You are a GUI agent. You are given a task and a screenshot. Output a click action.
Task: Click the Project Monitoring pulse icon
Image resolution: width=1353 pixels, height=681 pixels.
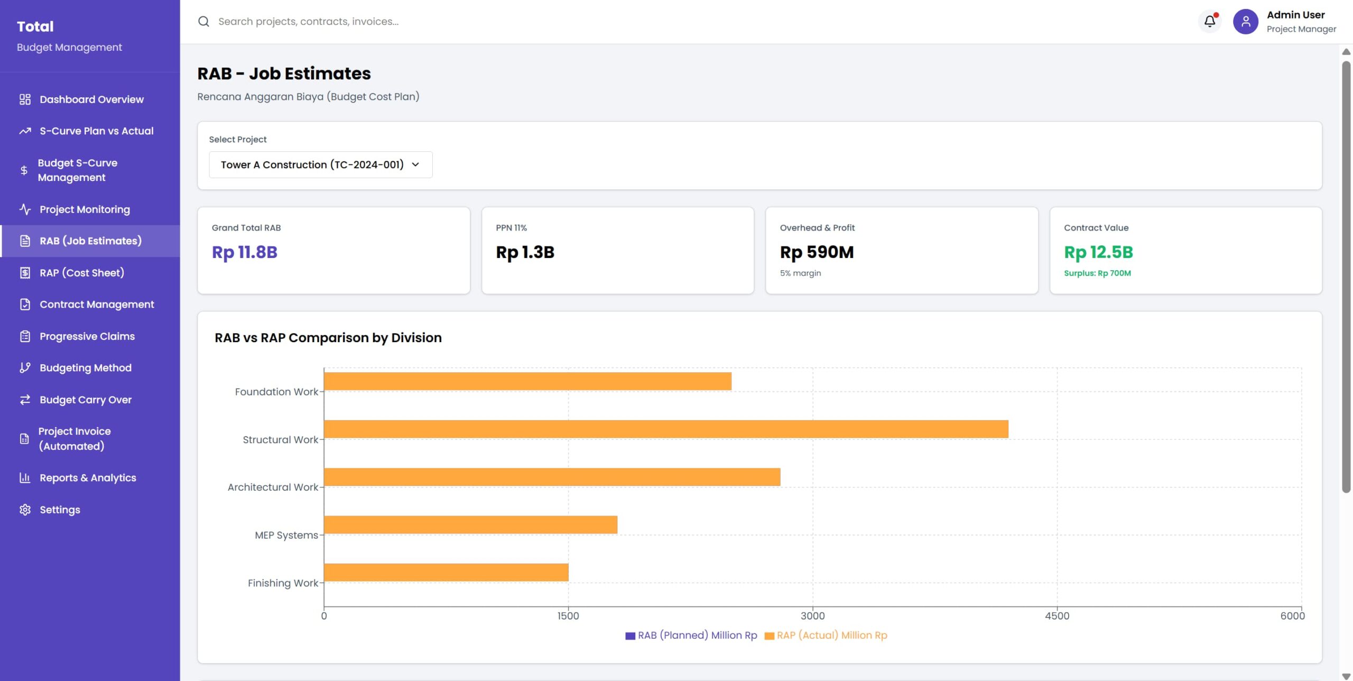click(25, 209)
